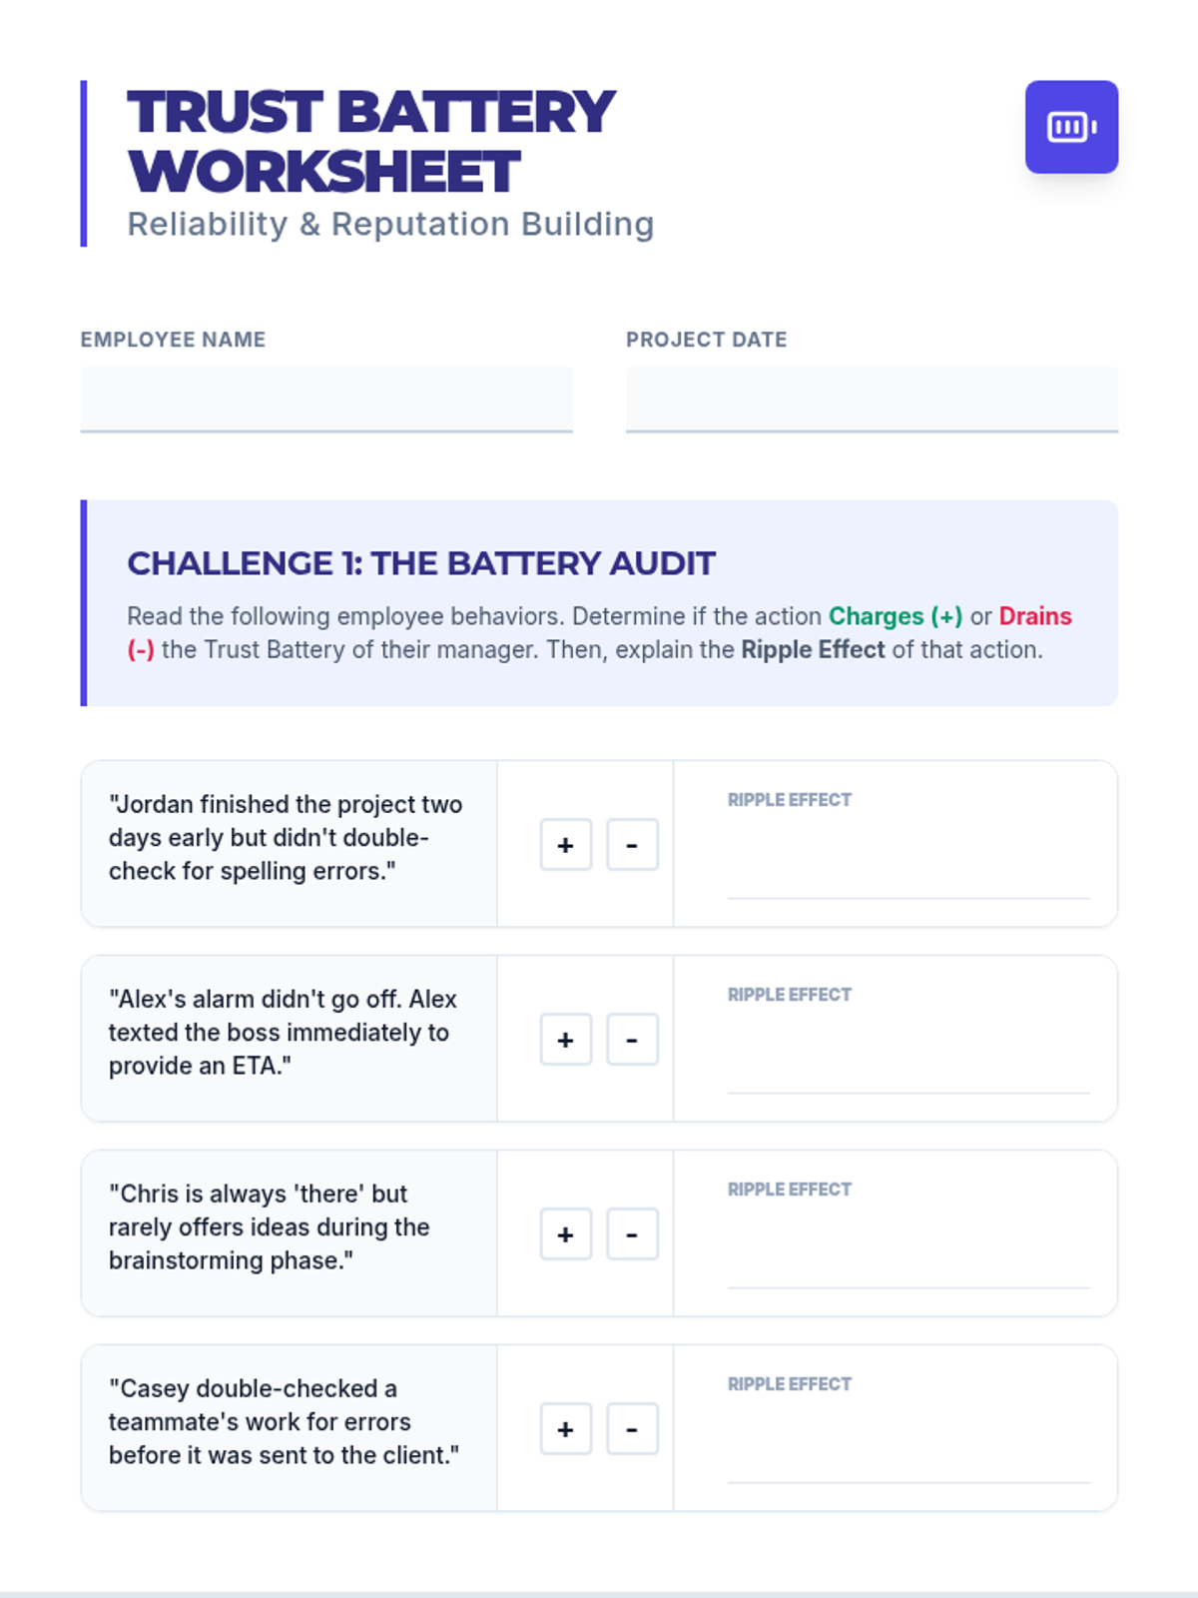Click the Trust Battery Worksheet title
This screenshot has width=1198, height=1598.
coord(370,141)
